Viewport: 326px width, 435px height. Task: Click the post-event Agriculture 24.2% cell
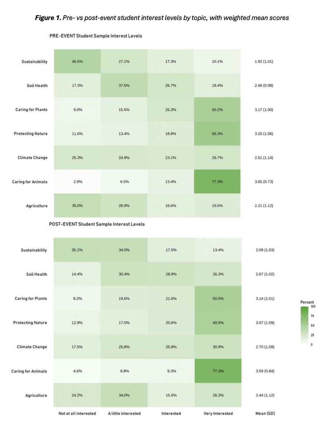[77, 395]
